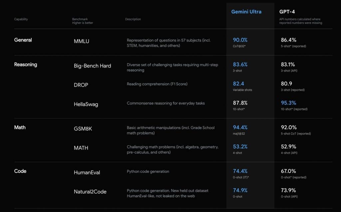This screenshot has width=341, height=212.
Task: Click the Description column header
Action: pos(133,19)
